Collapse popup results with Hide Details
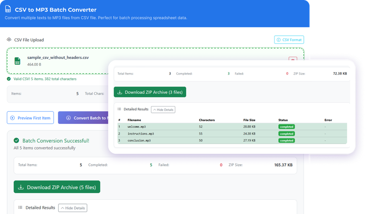This screenshot has width=366, height=214. click(163, 109)
